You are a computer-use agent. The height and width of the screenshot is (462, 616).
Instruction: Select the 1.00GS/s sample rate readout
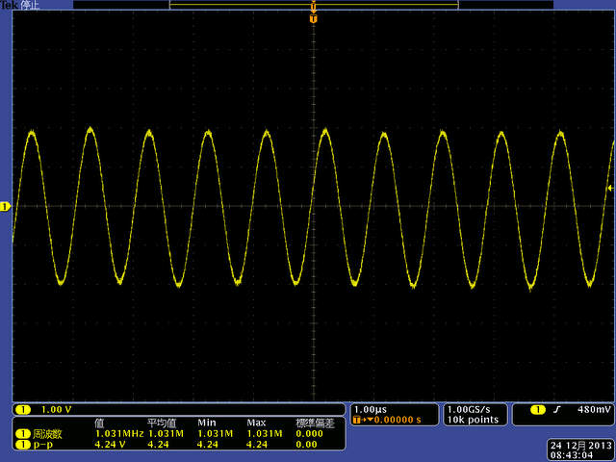click(467, 409)
